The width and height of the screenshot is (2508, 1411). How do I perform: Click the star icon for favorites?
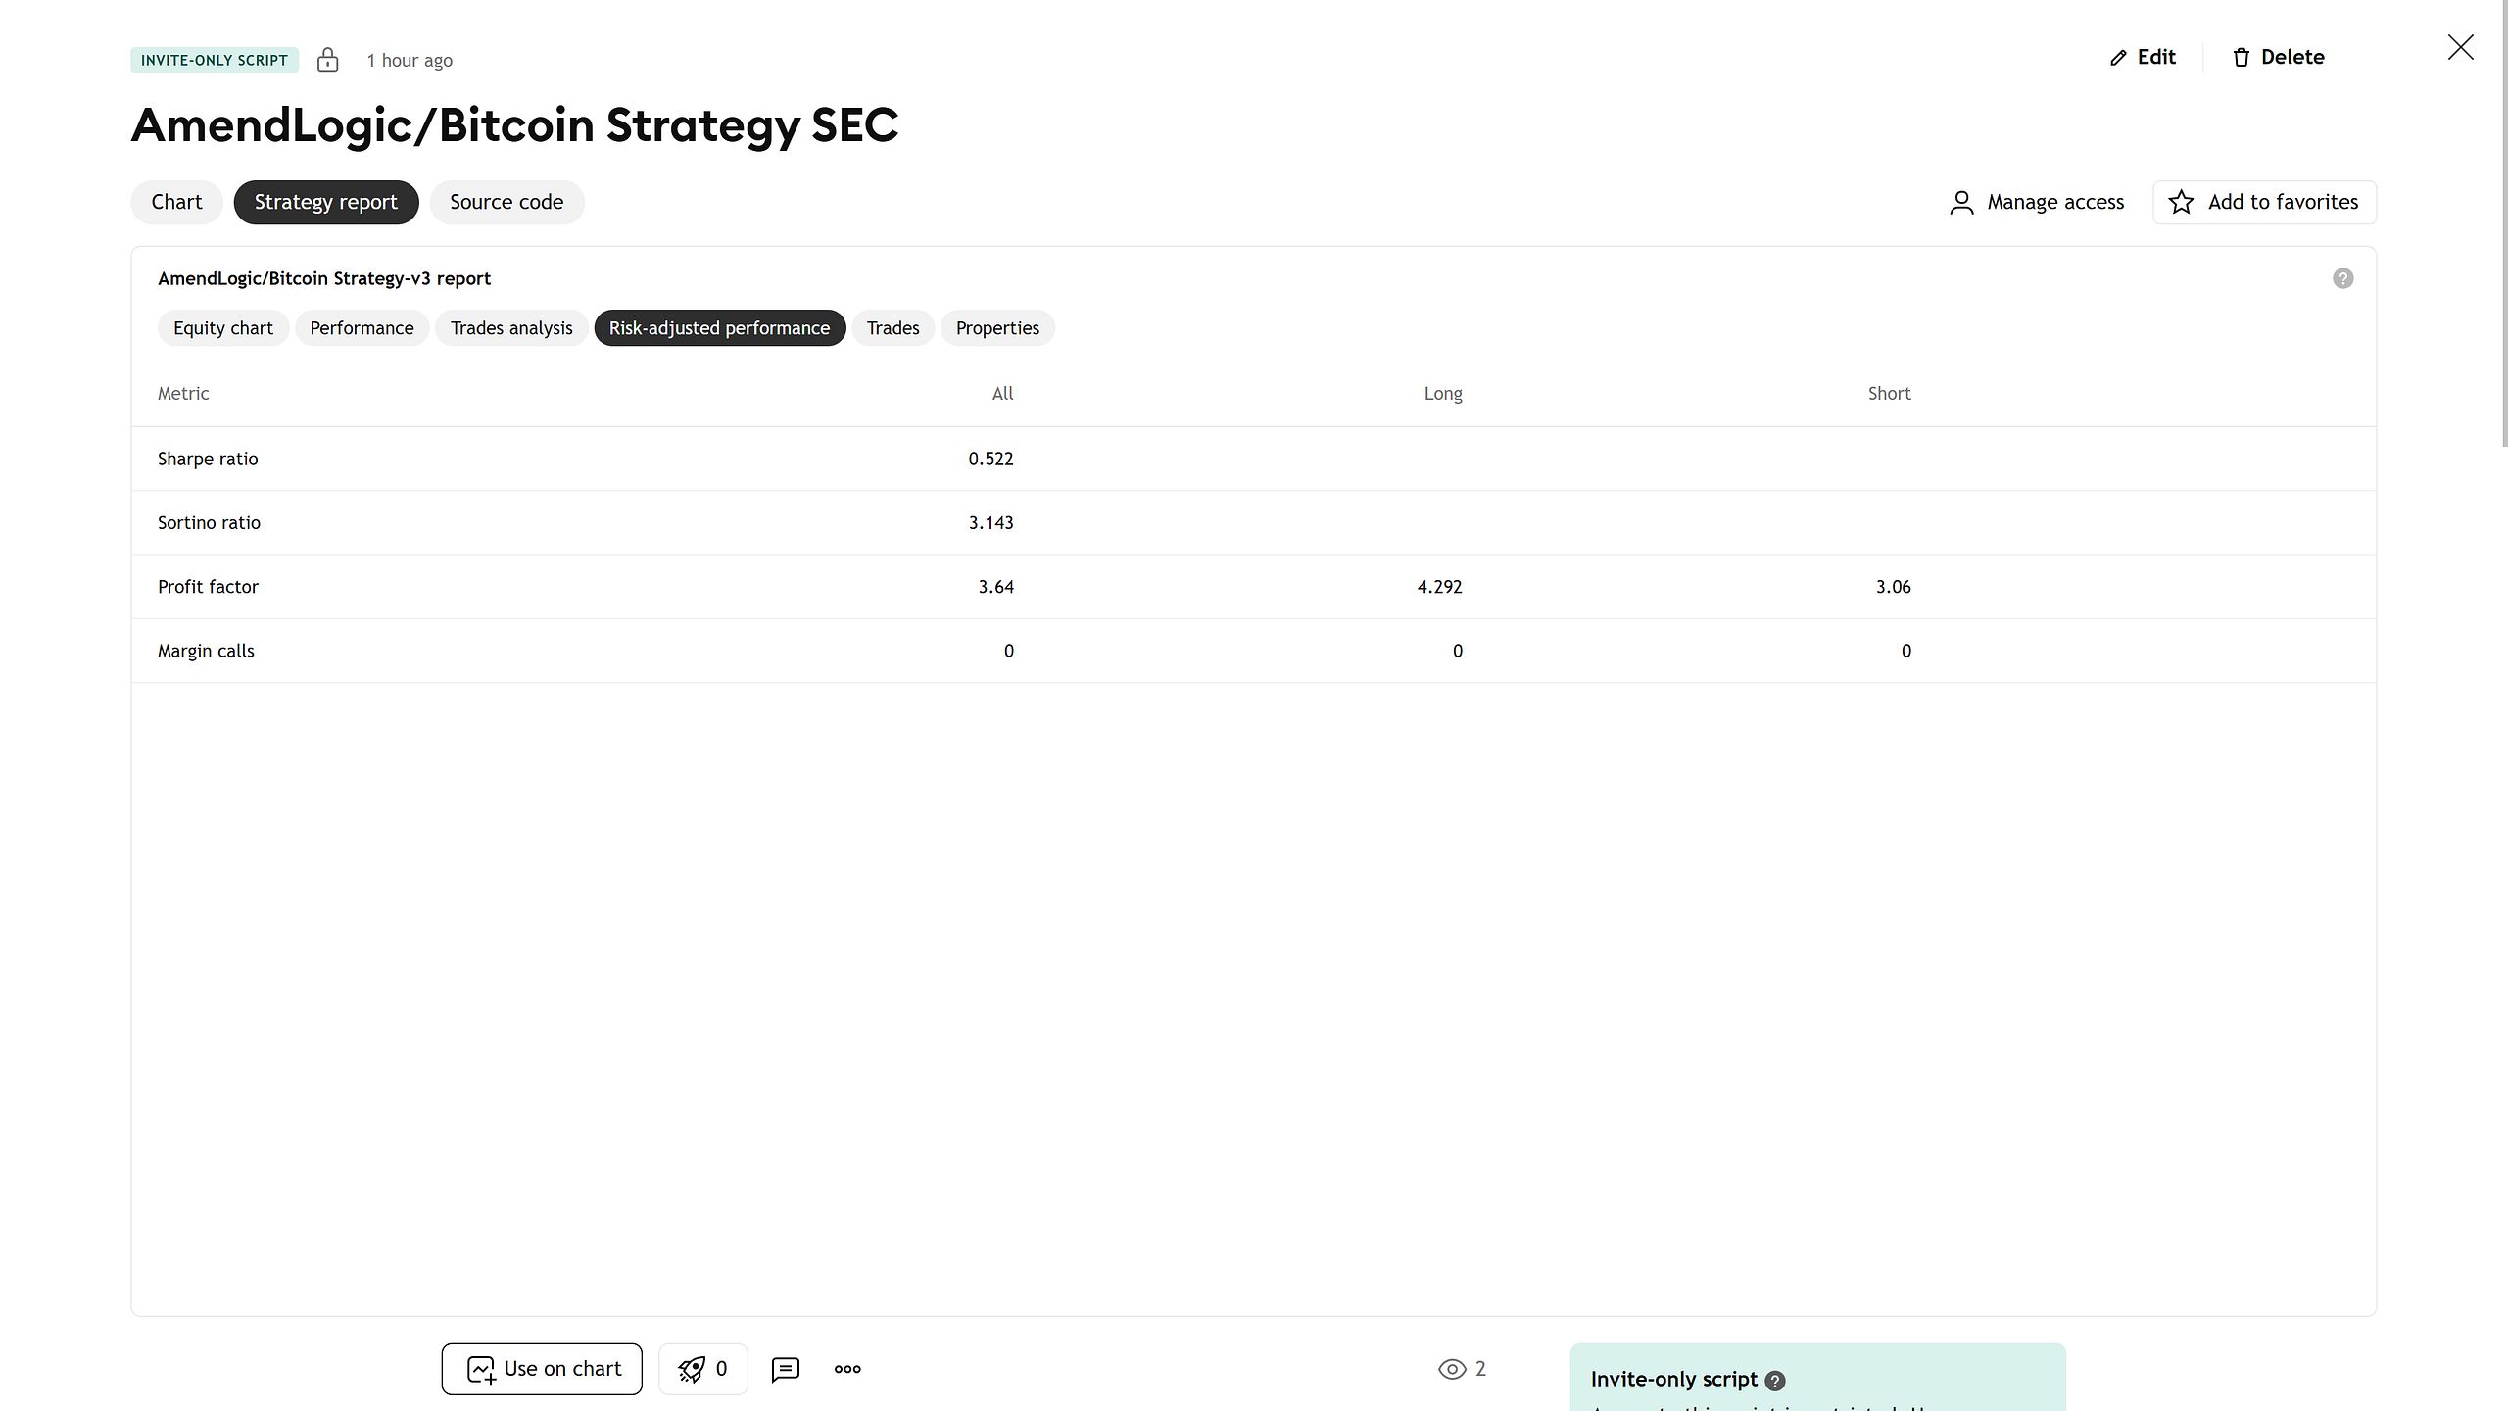click(2182, 202)
